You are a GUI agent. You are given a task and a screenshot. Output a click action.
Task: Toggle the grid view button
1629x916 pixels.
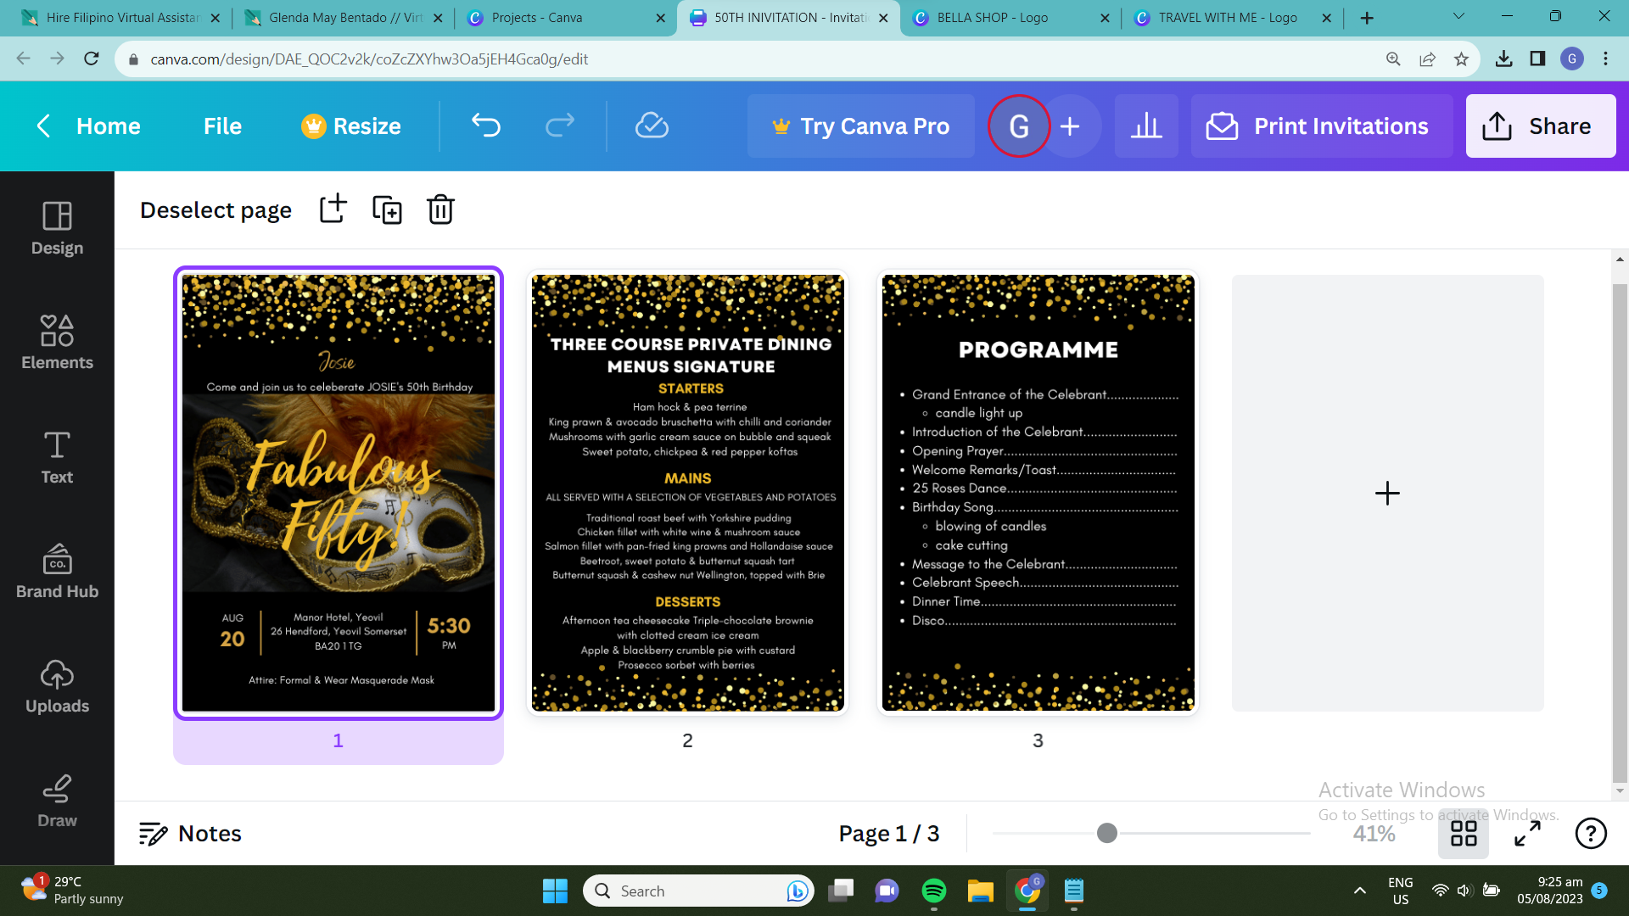point(1464,834)
